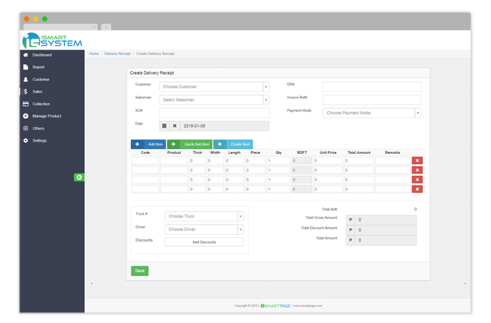
Task: Click the Report document icon
Action: pyautogui.click(x=26, y=67)
